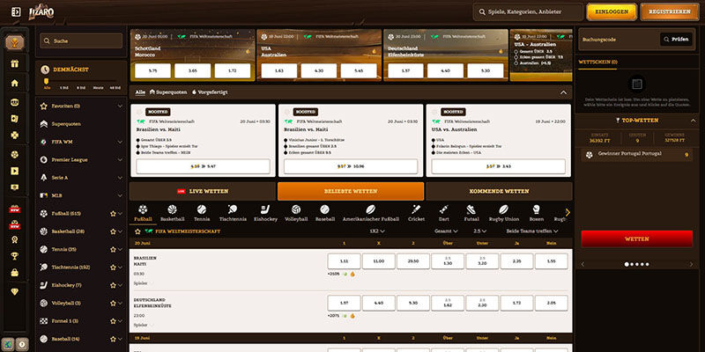Expand the Serie A sidebar entry
This screenshot has height=352, width=705.
(x=120, y=178)
